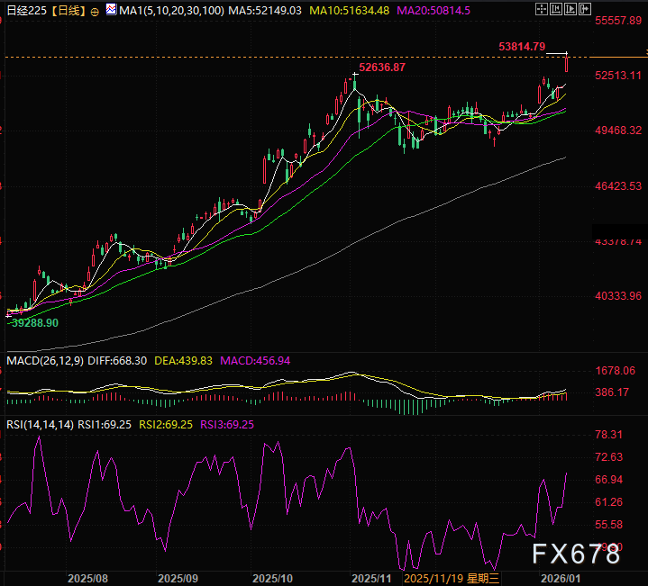Screen dimensions: 648x586
Task: Click the 39288.90 low price label
Action: click(x=34, y=322)
